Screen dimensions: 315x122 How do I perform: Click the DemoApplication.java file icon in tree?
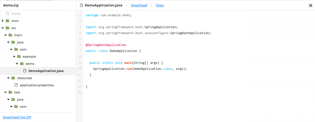pos(25,71)
